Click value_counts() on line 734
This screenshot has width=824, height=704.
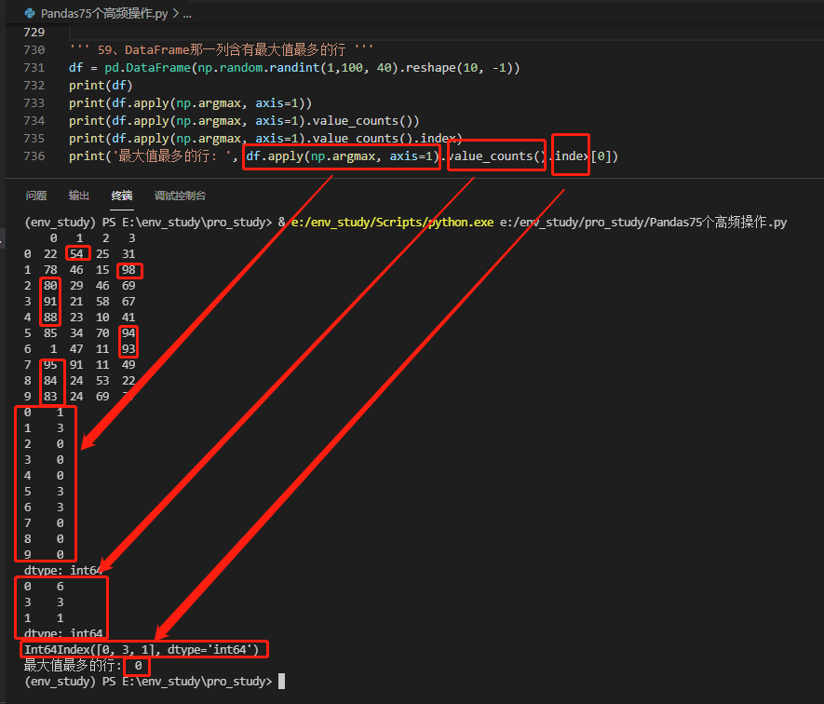(362, 121)
